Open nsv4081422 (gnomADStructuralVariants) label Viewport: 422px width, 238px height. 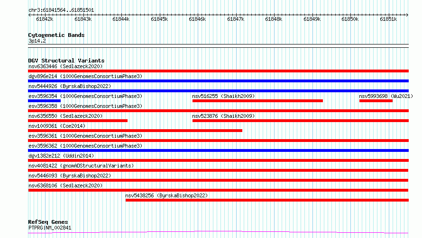81,166
